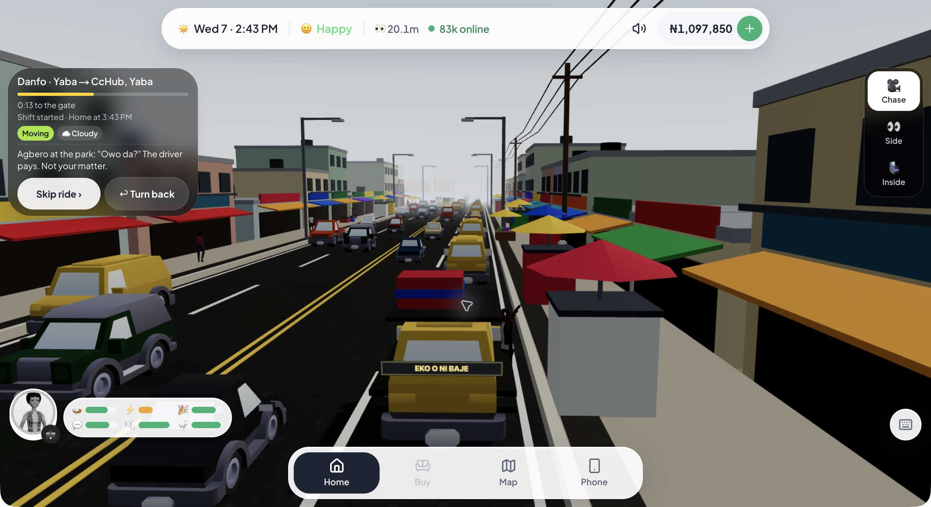
Task: Open the Buy tab
Action: [x=422, y=473]
